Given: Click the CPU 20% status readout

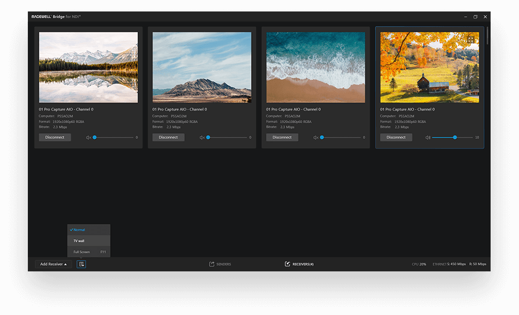Looking at the screenshot, I should pyautogui.click(x=419, y=264).
